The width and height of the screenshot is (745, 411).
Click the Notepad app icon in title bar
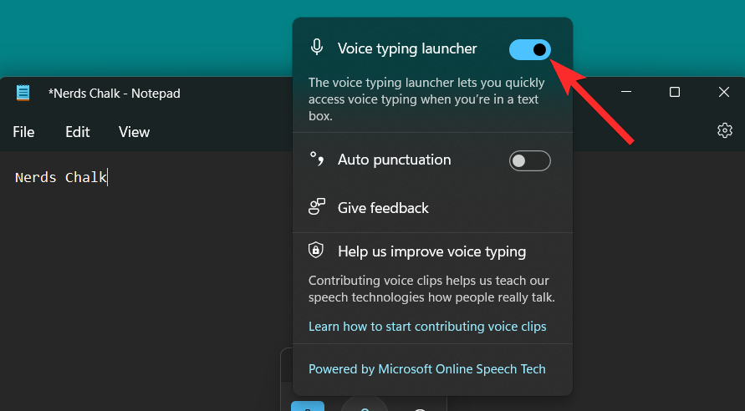(x=23, y=93)
